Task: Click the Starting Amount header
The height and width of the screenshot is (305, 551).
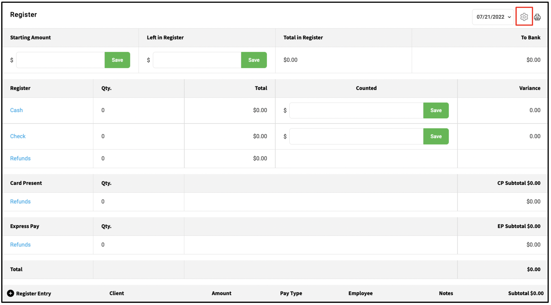Action: point(30,38)
